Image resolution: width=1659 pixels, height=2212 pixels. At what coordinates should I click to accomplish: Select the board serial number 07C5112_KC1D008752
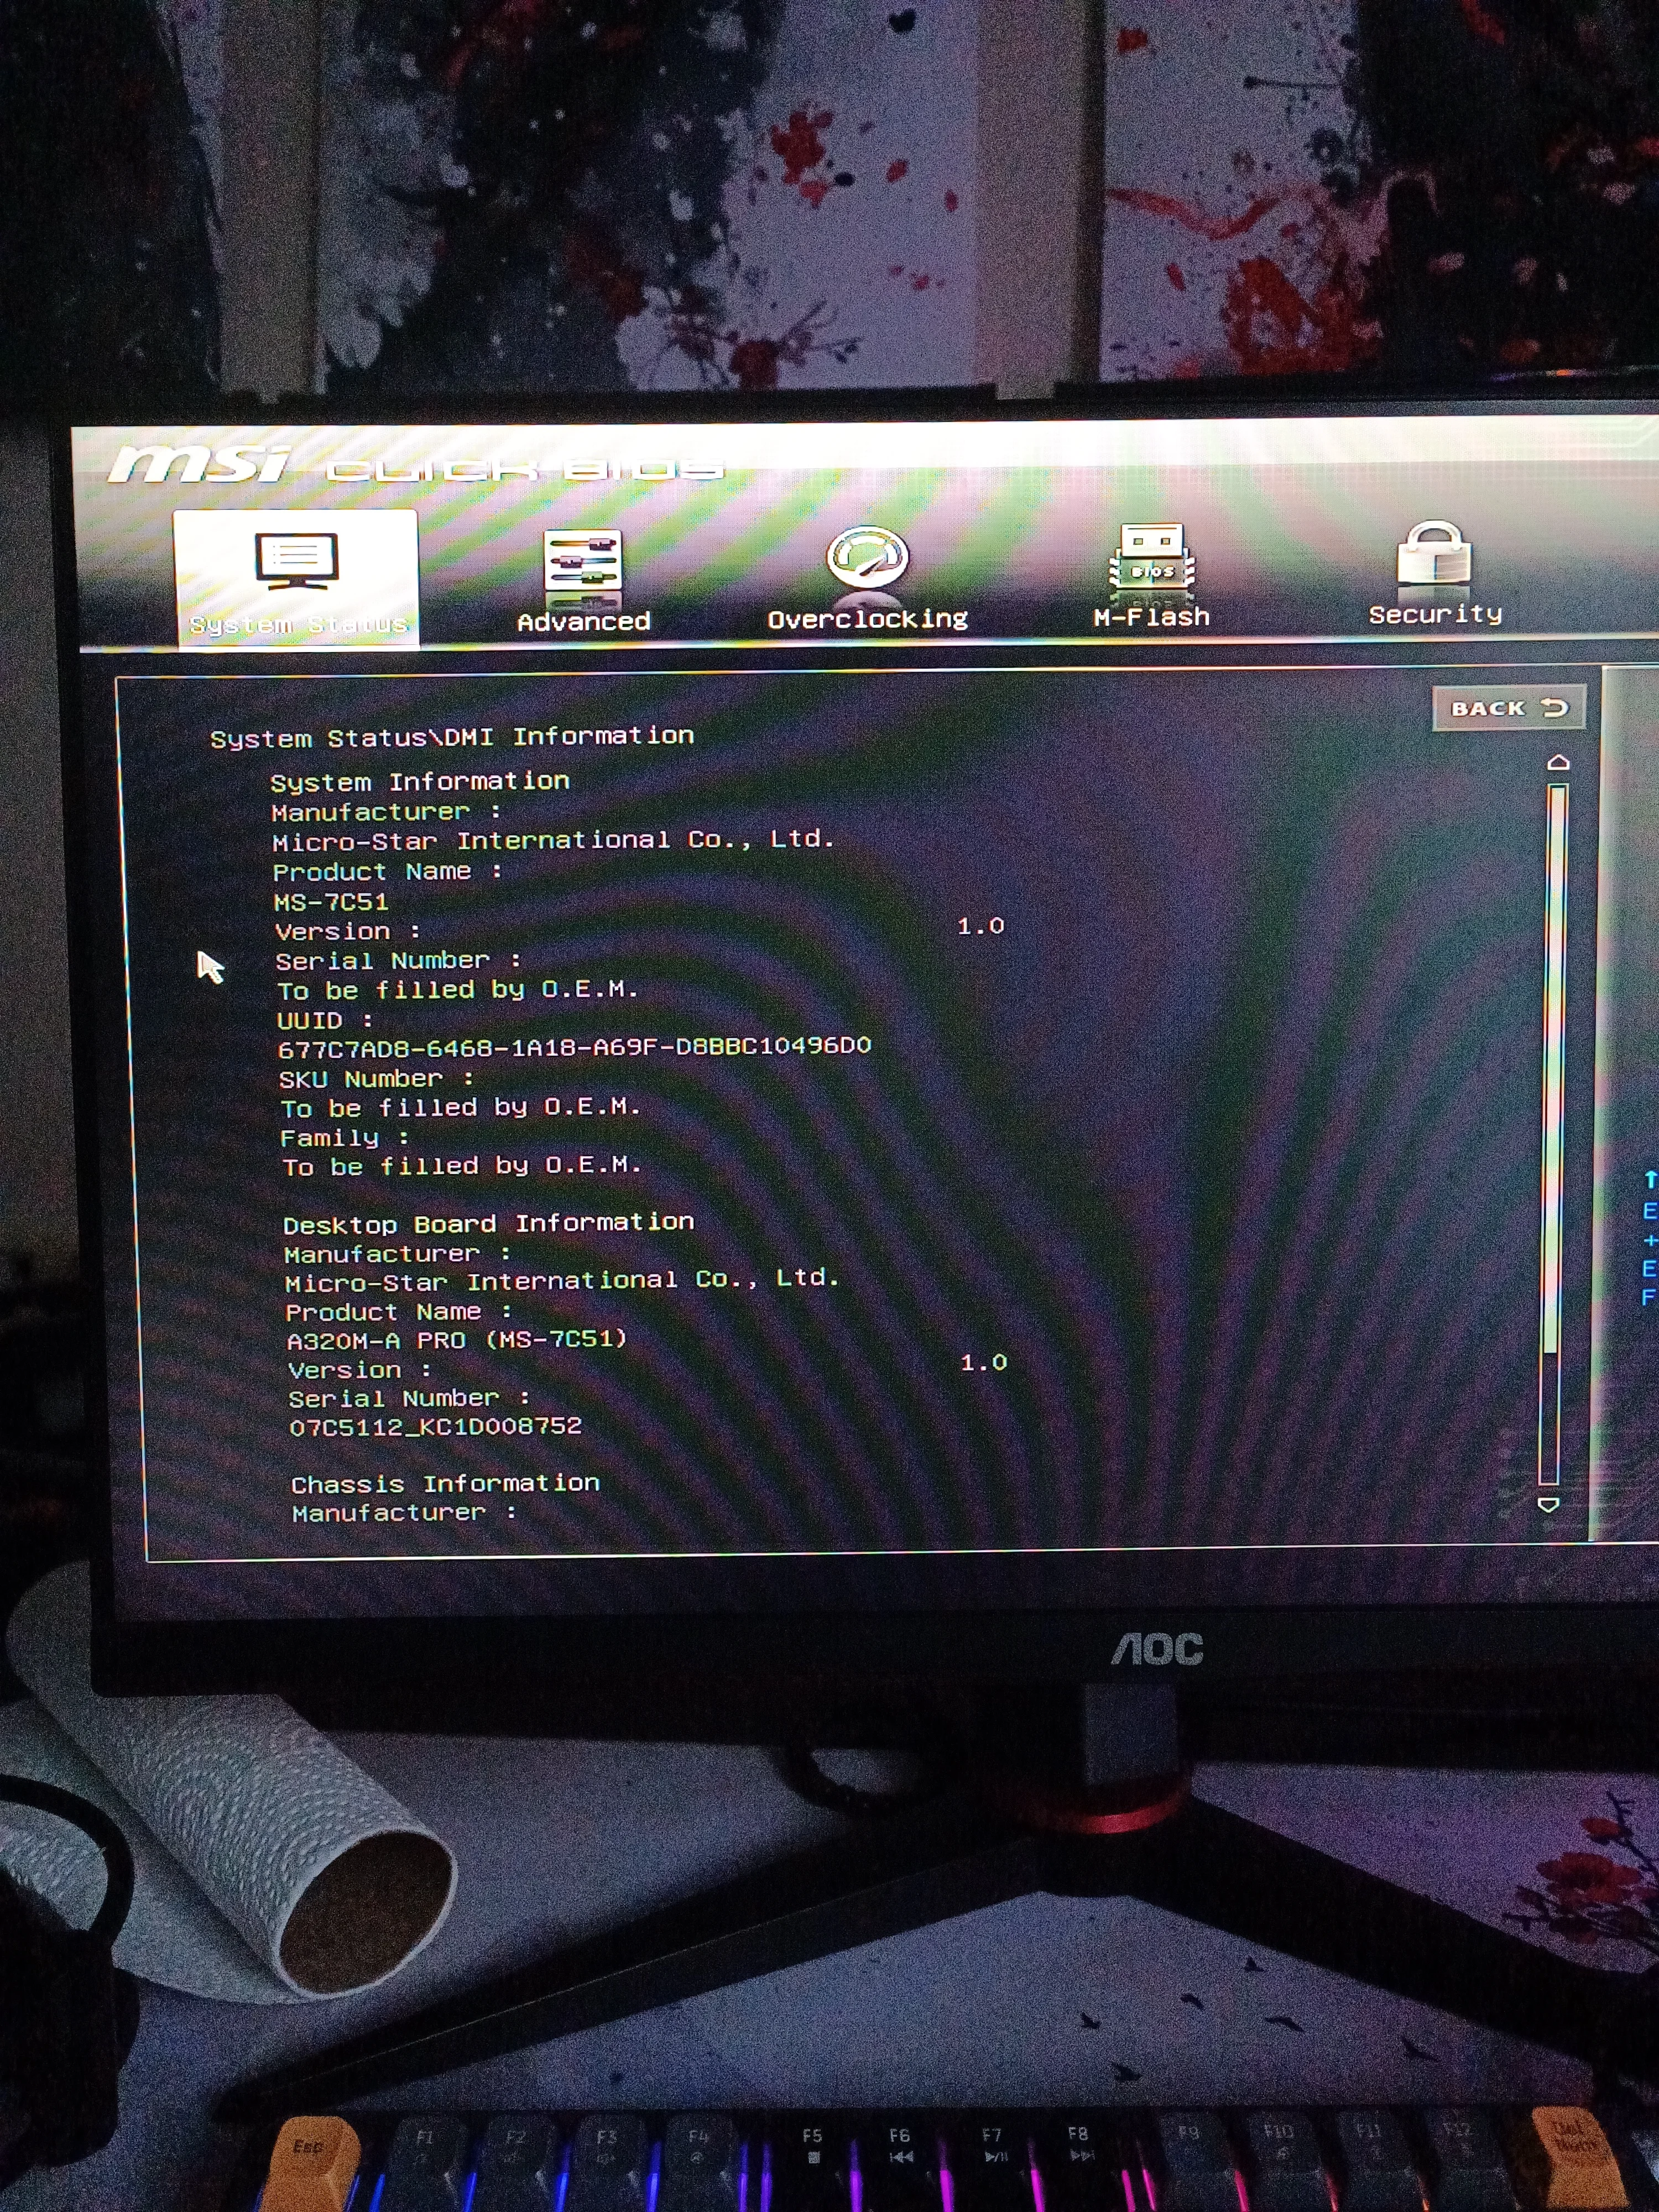435,1427
